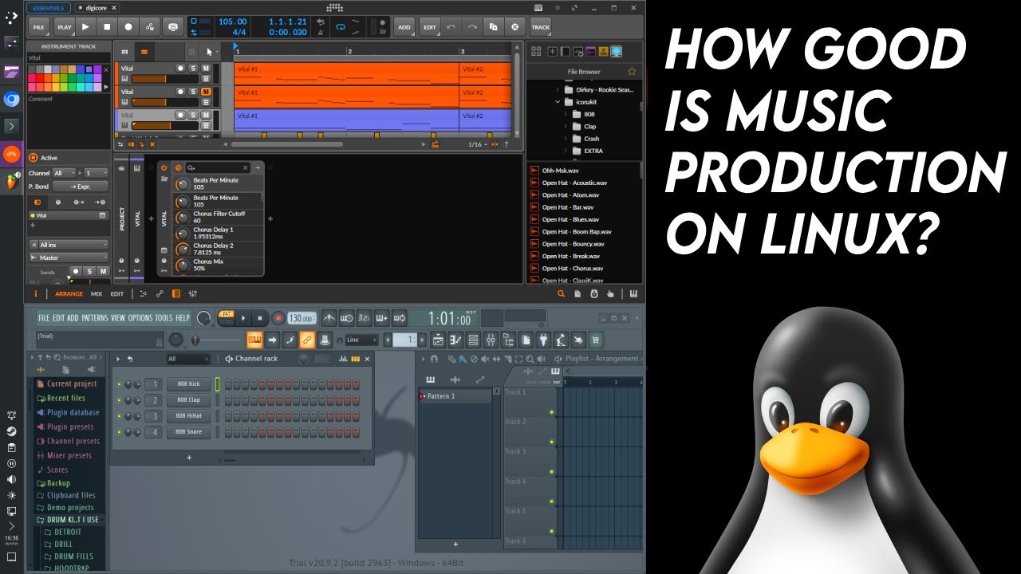Open FL Studio piano roll icon

tap(455, 340)
